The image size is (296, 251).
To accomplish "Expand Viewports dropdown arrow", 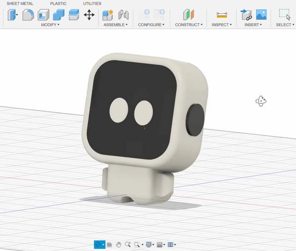I will 175,245.
